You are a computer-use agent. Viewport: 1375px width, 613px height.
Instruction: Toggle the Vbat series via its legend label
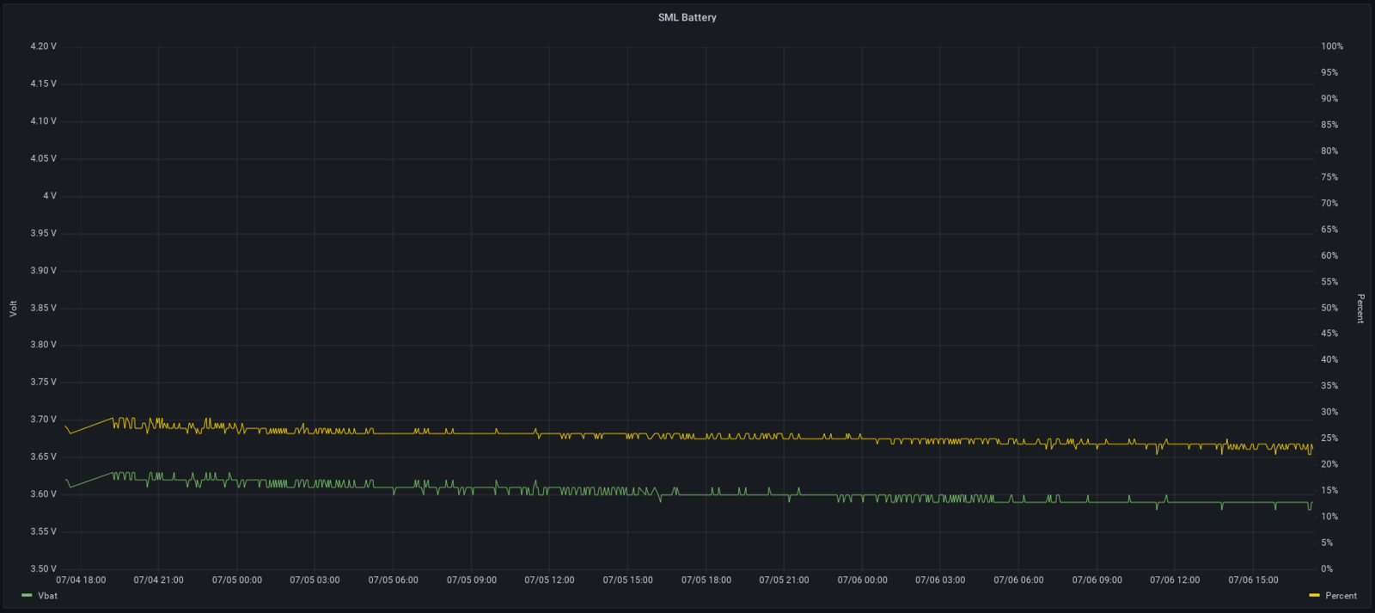pos(48,596)
